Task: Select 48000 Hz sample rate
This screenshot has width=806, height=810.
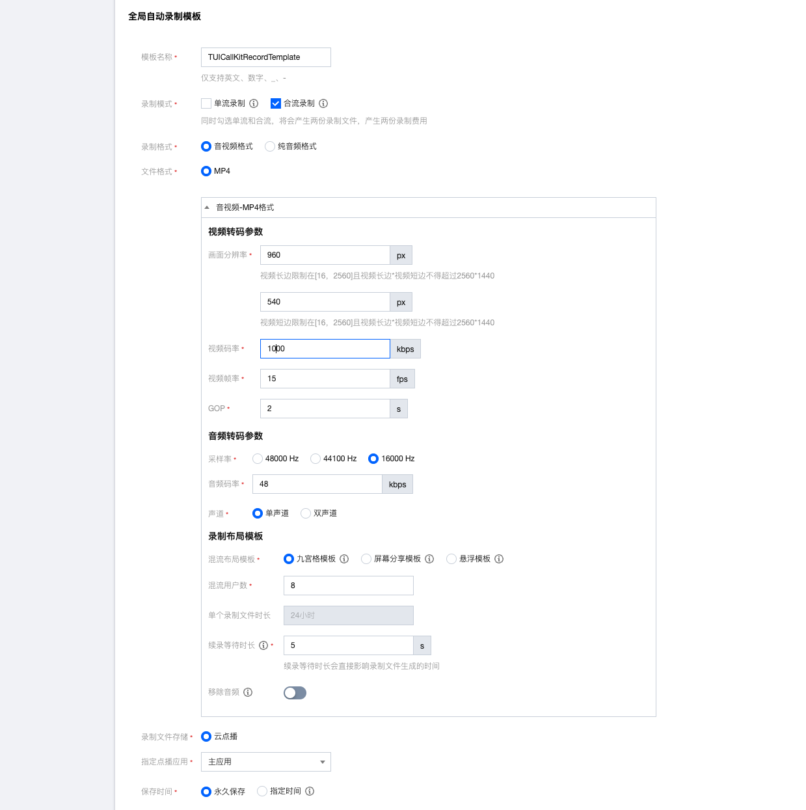Action: (x=258, y=459)
